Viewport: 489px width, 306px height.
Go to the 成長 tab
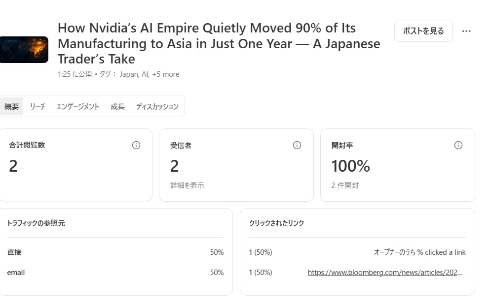pyautogui.click(x=117, y=106)
